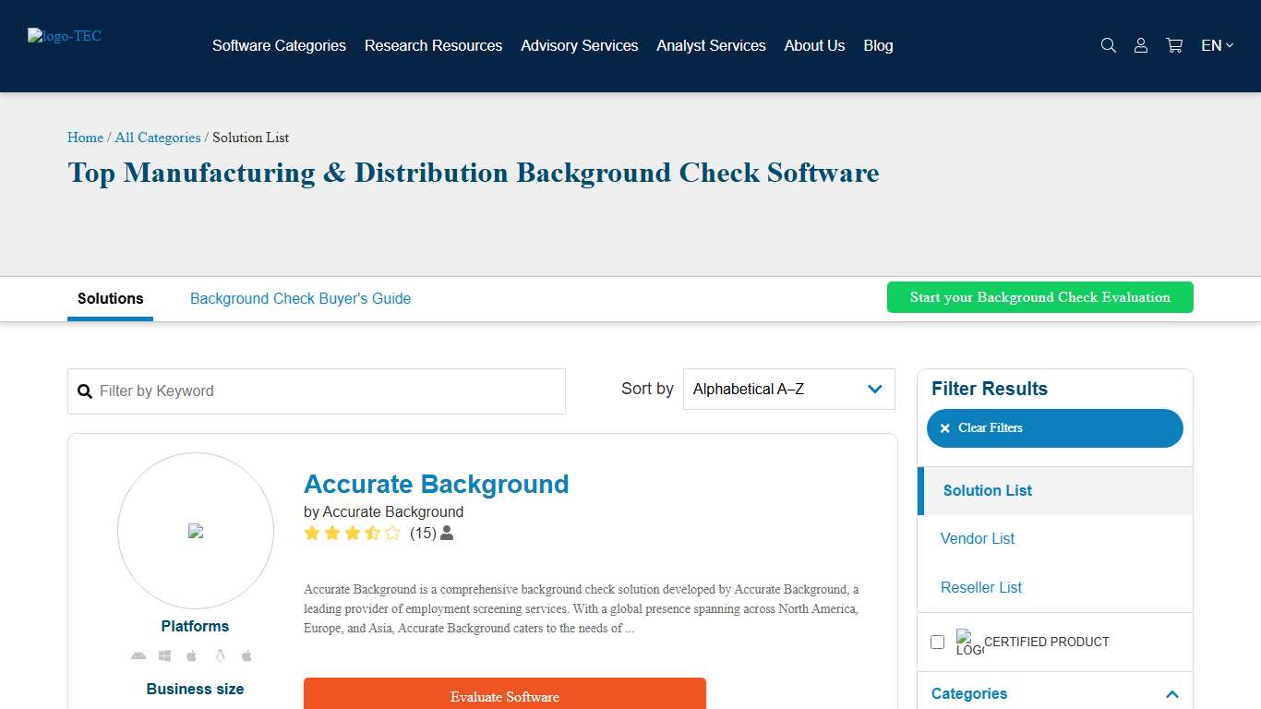The height and width of the screenshot is (709, 1261).
Task: Open the user account icon
Action: pyautogui.click(x=1141, y=45)
